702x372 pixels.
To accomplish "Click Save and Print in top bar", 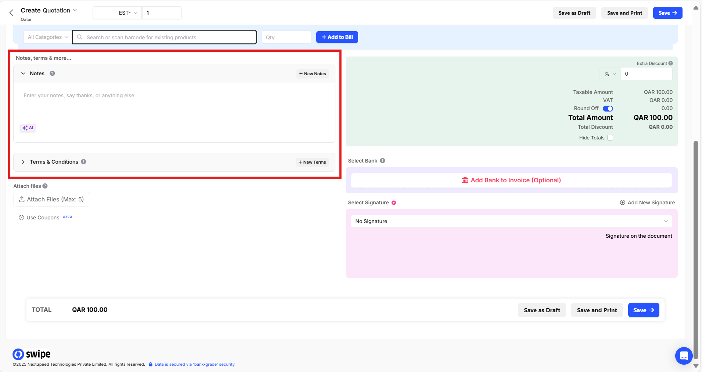I will coord(624,13).
